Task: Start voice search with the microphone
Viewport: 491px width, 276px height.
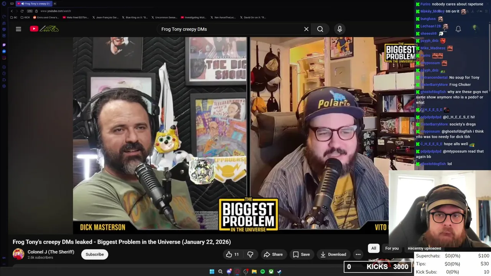Action: pyautogui.click(x=339, y=29)
